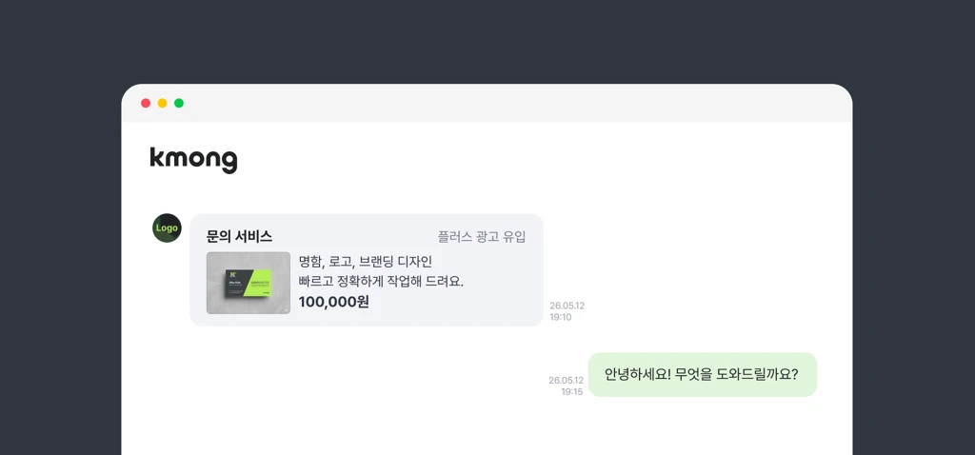
Task: Click the 26.05.12 19:15 timestamp
Action: 566,386
